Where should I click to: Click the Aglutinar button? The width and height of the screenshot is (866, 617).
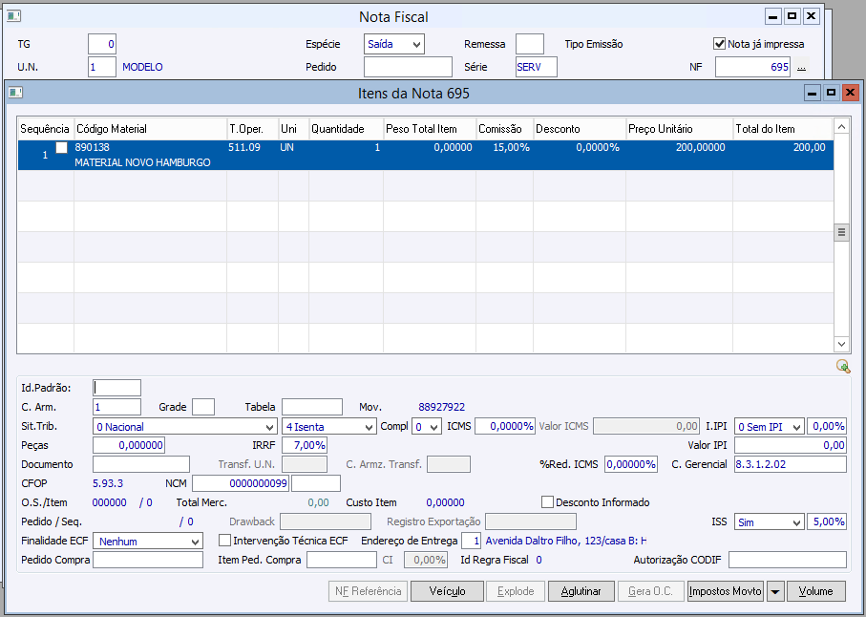click(581, 591)
